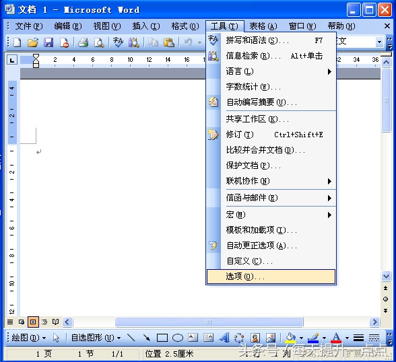Choose line style icon

358,338
